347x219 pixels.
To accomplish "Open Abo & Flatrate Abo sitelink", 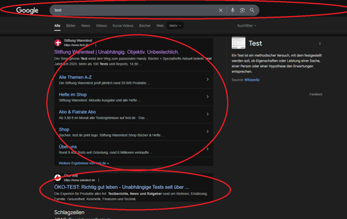I will [x=77, y=112].
